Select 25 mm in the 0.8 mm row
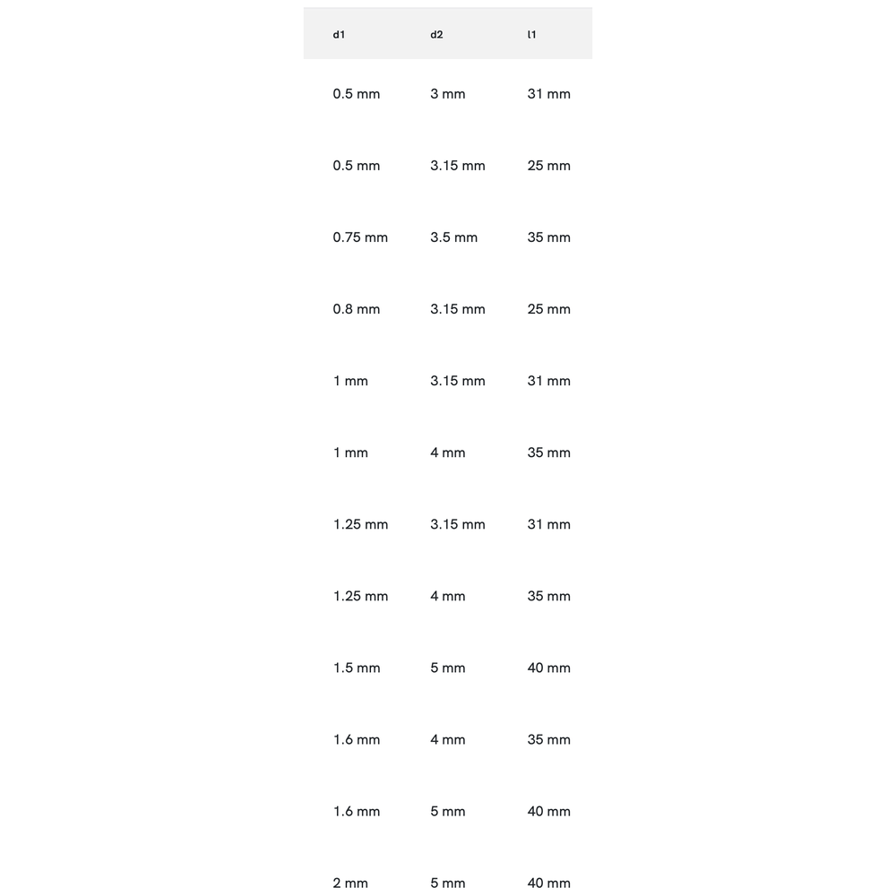 pyautogui.click(x=548, y=309)
